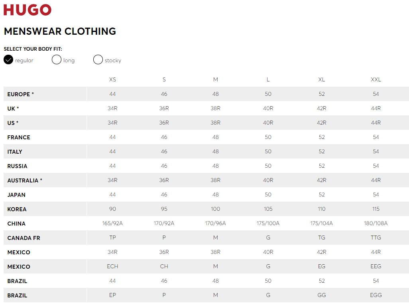
Task: Click the 180/108A China XXL cell
Action: (376, 223)
